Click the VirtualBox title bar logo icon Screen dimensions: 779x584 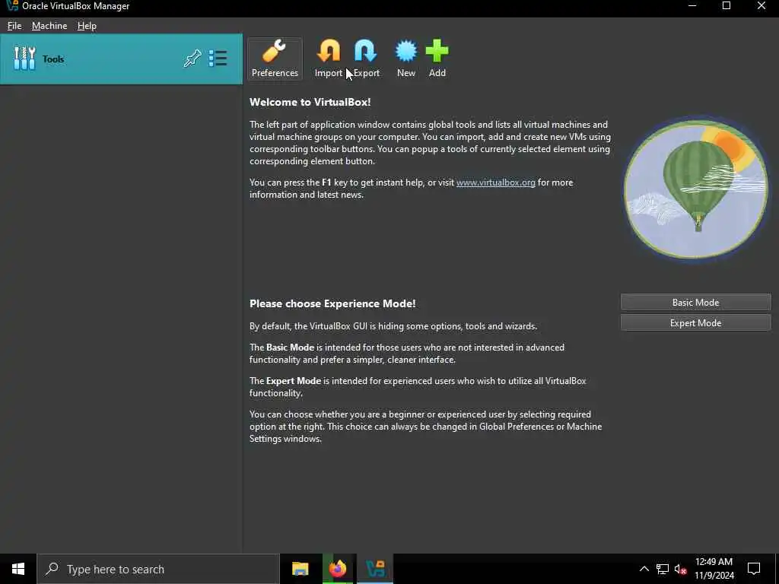pos(12,6)
